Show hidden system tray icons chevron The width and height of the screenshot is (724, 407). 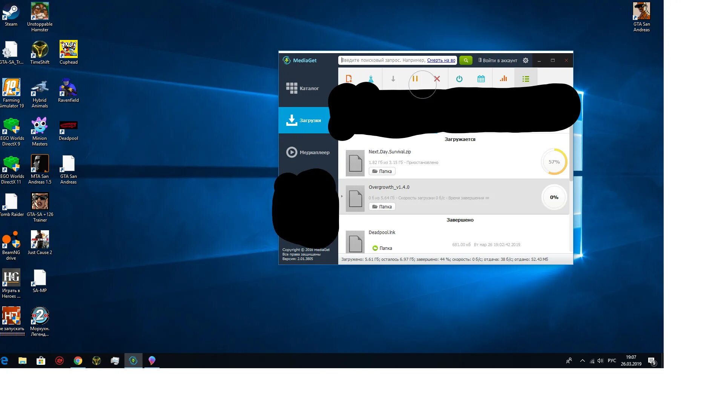pos(582,361)
